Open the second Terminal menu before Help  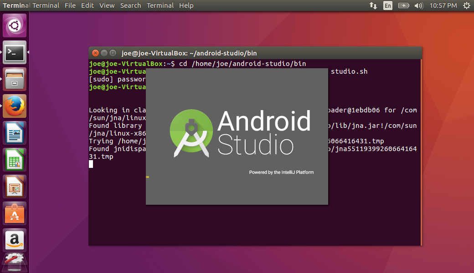pyautogui.click(x=160, y=5)
